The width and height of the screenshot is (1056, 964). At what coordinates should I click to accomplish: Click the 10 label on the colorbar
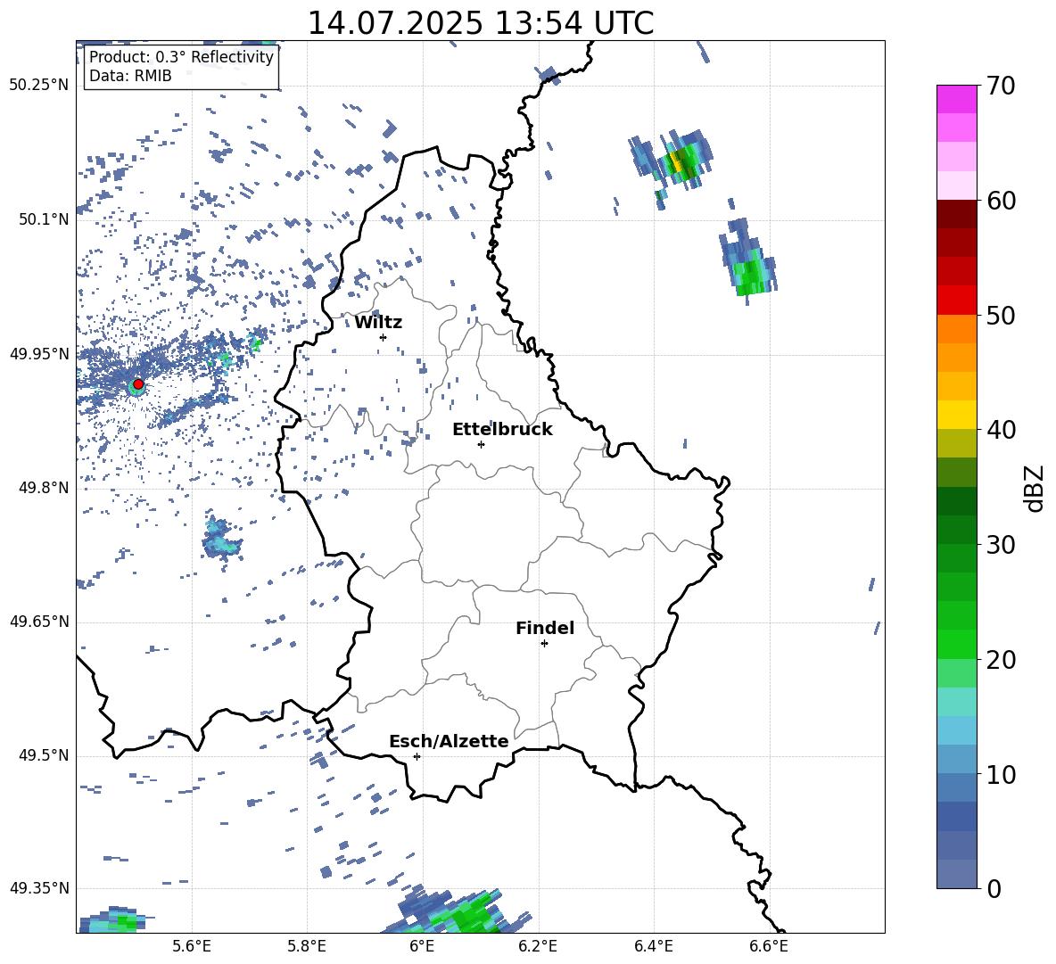(x=1001, y=774)
